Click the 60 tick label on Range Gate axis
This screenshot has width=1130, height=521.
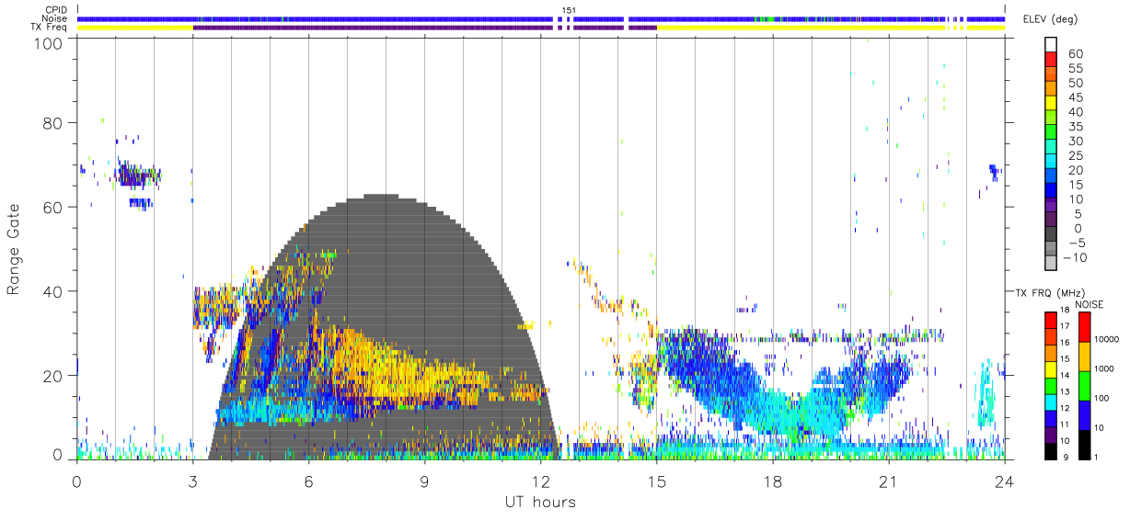click(54, 208)
